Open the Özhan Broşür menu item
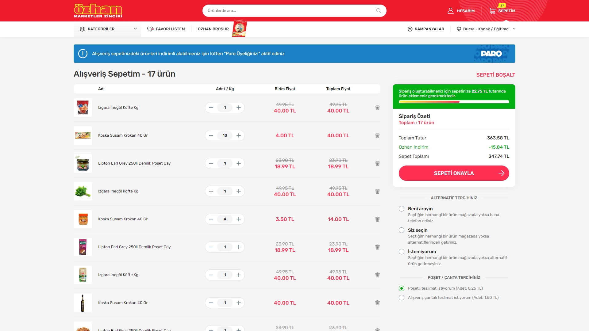This screenshot has height=331, width=589. 213,29
